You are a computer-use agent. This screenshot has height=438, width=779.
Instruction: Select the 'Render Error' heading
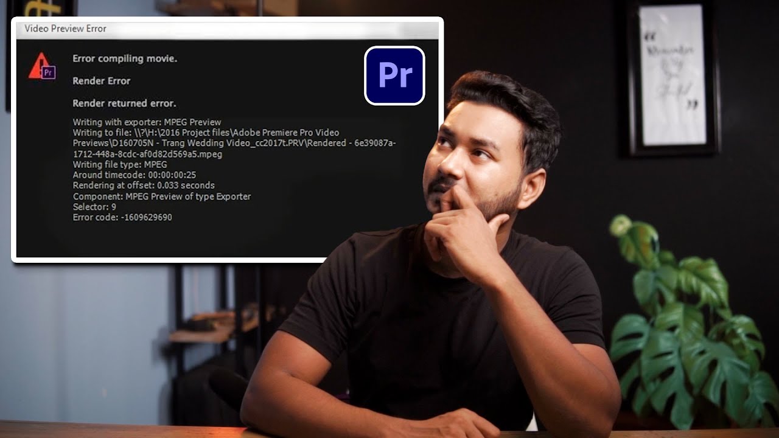click(x=102, y=81)
